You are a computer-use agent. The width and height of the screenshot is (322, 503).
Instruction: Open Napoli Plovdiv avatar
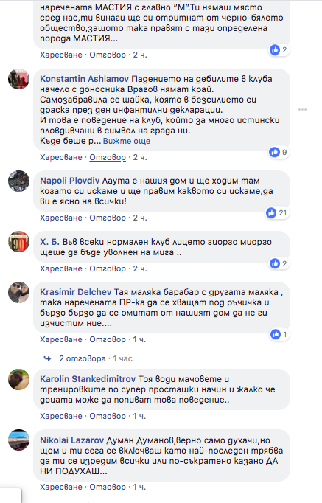18,181
